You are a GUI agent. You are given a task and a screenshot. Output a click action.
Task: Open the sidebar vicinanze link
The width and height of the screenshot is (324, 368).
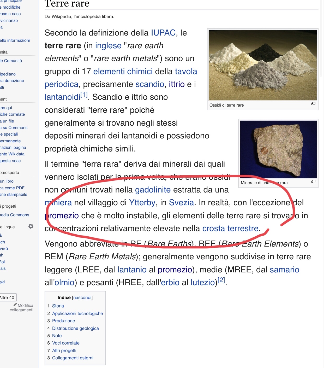pos(9,21)
